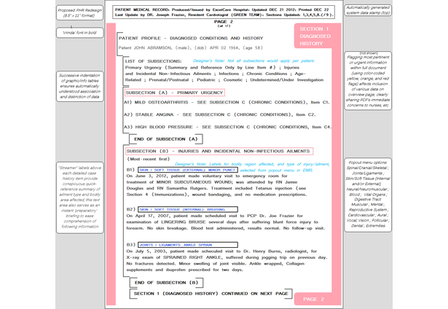Click 'MINOR SUBCUTANEOUS WOUND' in the B1 paragraph
Image resolution: width=448 pixels, height=309 pixels.
pyautogui.click(x=194, y=182)
